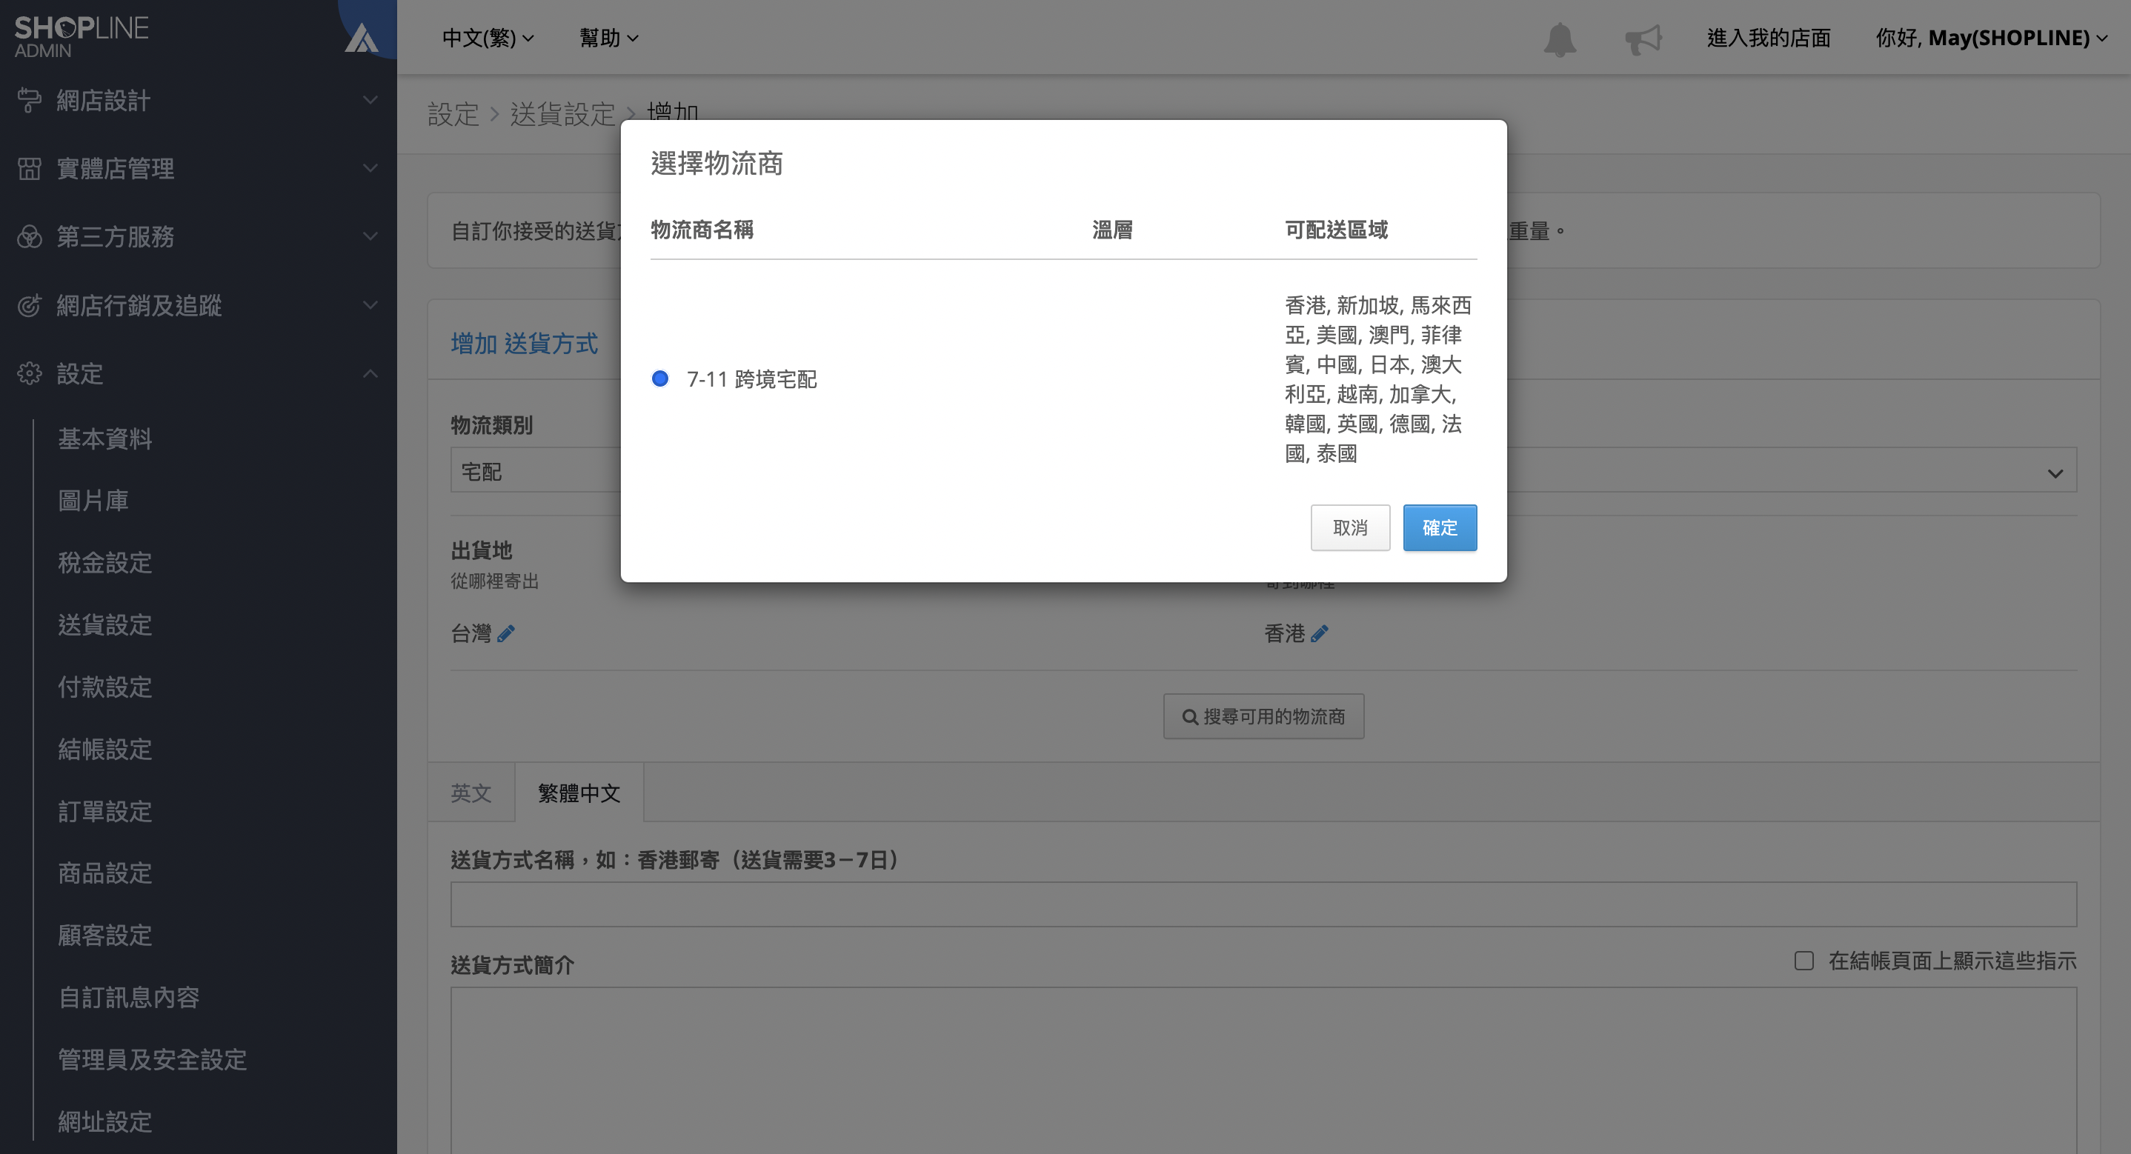Screen dimensions: 2131x1154
Task: Click the 溫層 column header
Action: [1112, 229]
